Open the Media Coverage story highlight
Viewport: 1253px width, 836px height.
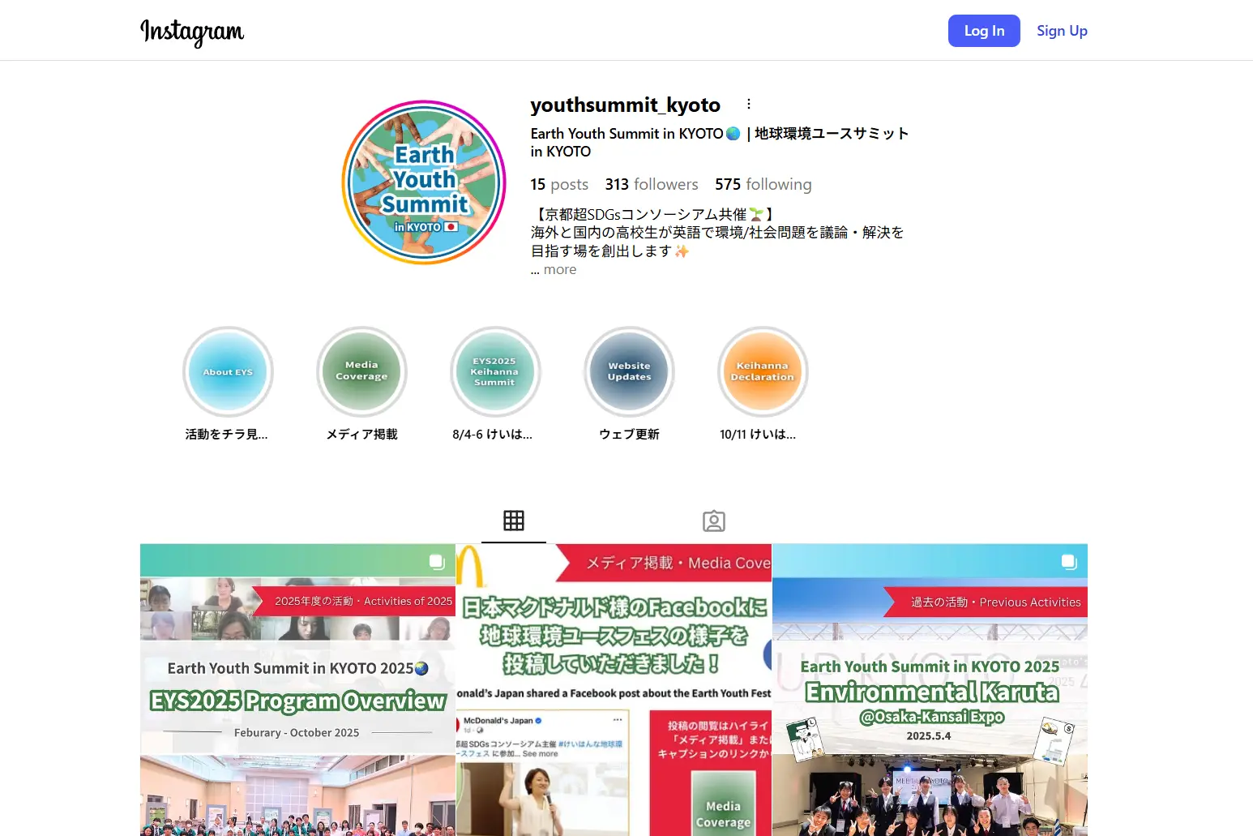(x=361, y=372)
